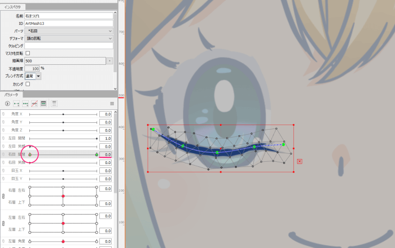395x248 pixels.
Task: Click the red center point of 右眉 combined slider
Action: (63, 196)
